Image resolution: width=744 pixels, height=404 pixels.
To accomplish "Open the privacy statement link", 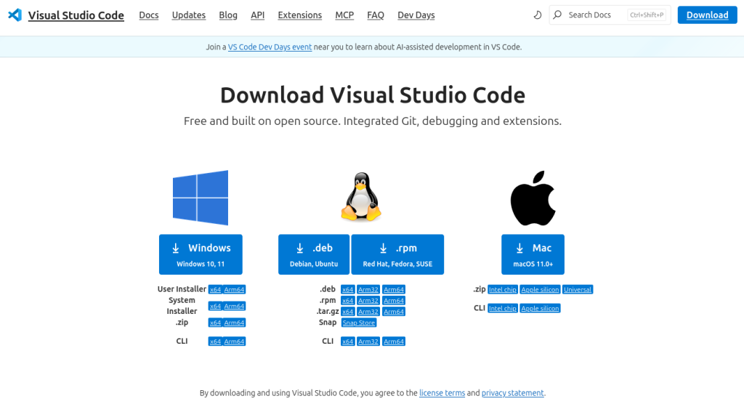I will [x=512, y=393].
